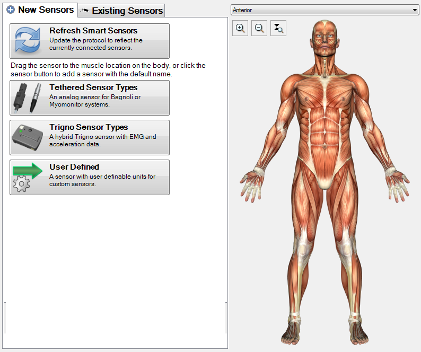Switch to the Existing Sensors tab
Image resolution: width=421 pixels, height=352 pixels.
click(121, 11)
